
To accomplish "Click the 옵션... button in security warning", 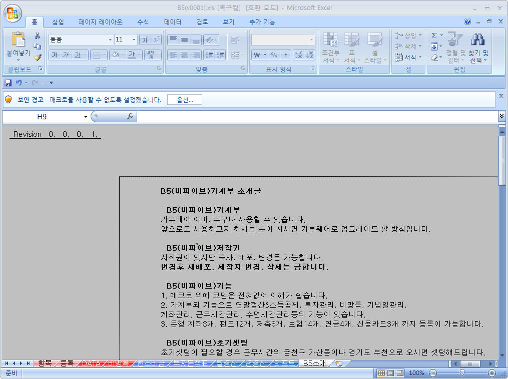I will (185, 100).
